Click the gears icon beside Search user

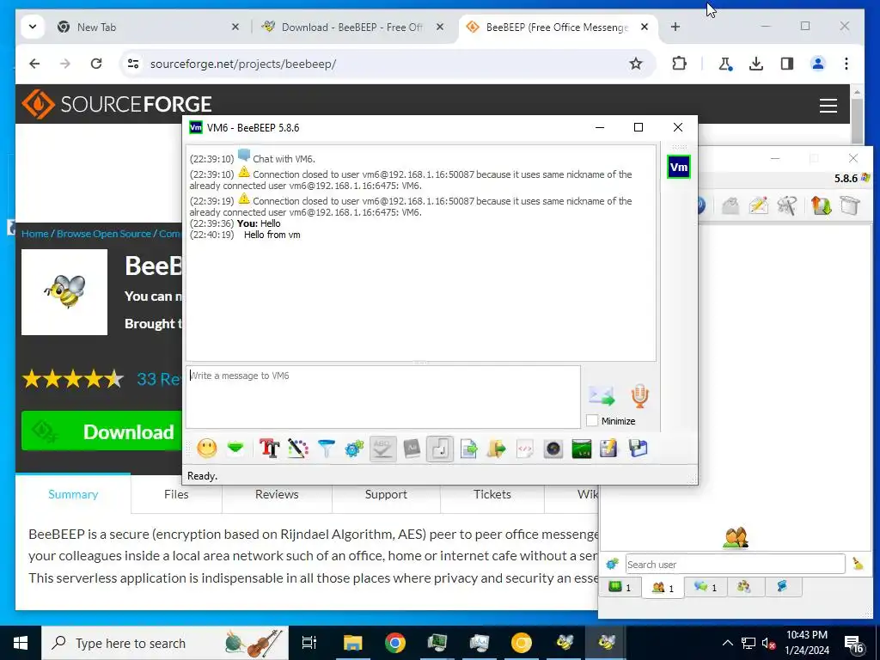(612, 564)
